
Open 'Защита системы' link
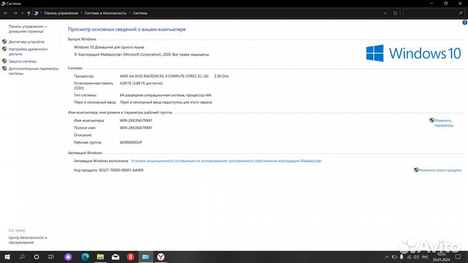[x=22, y=61]
